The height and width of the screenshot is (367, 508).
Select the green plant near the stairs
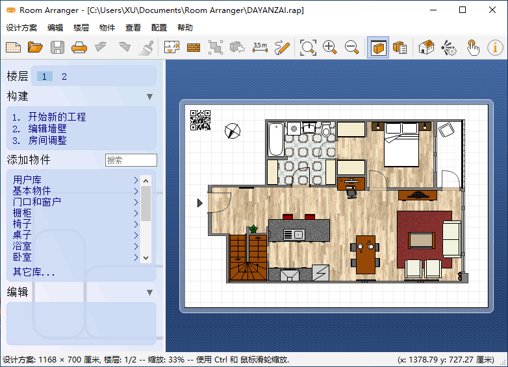click(x=253, y=229)
